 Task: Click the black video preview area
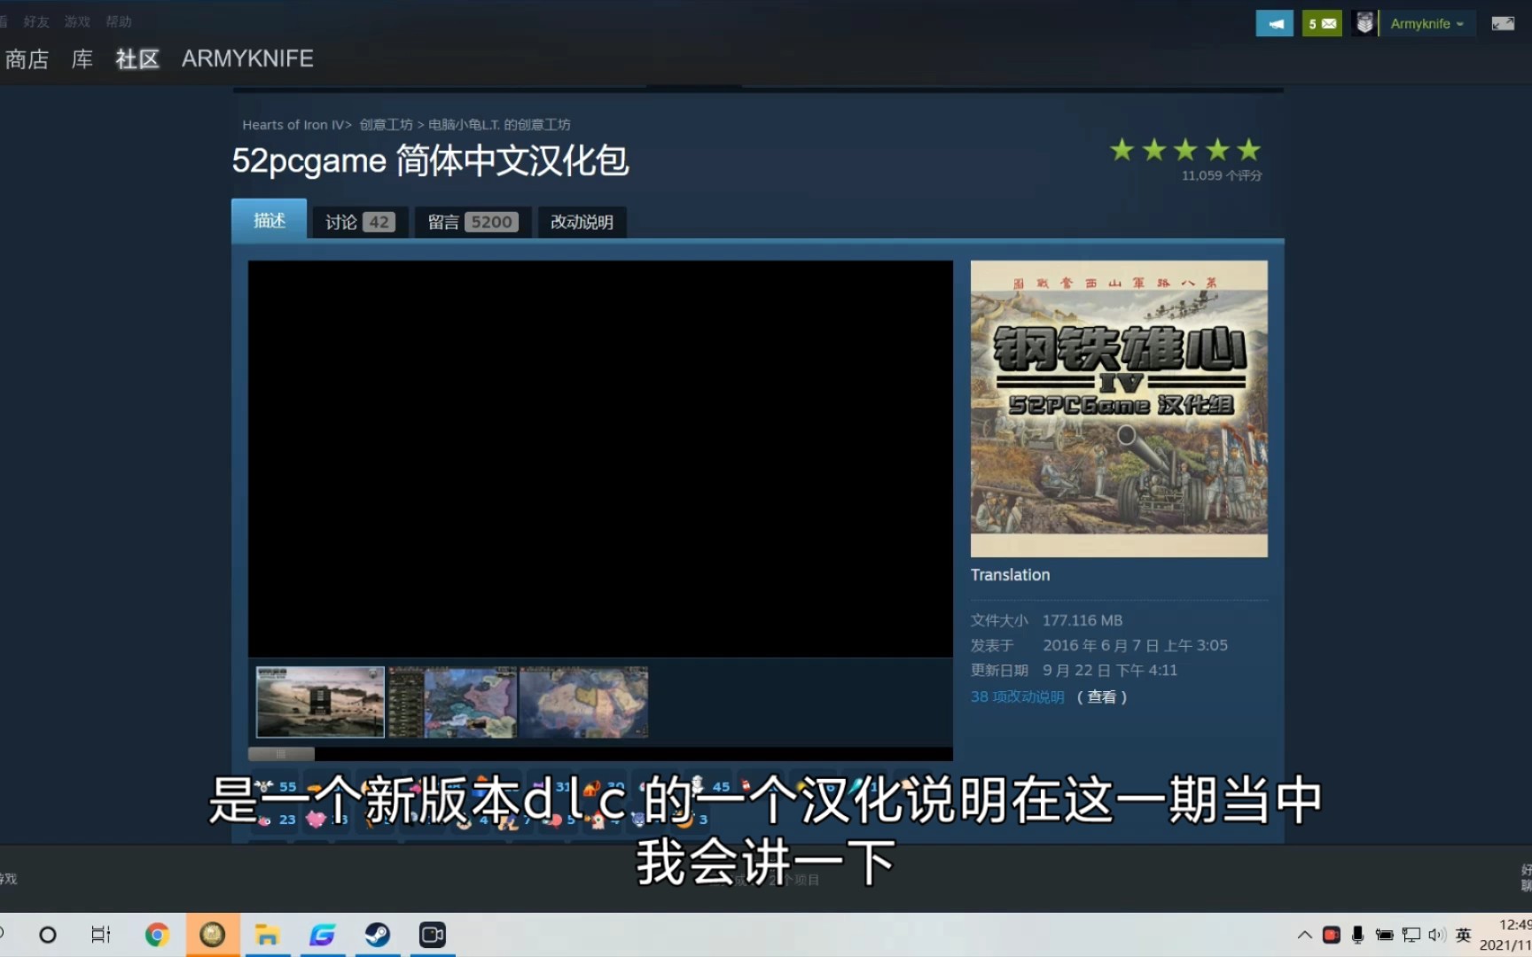[600, 459]
